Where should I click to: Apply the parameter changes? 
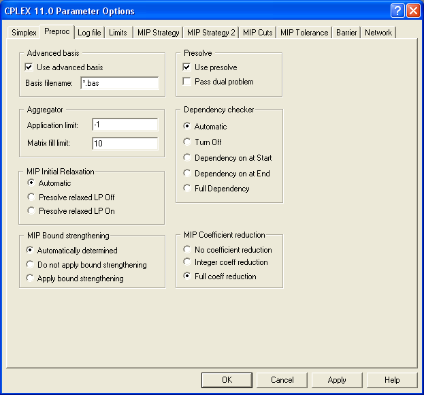[337, 380]
